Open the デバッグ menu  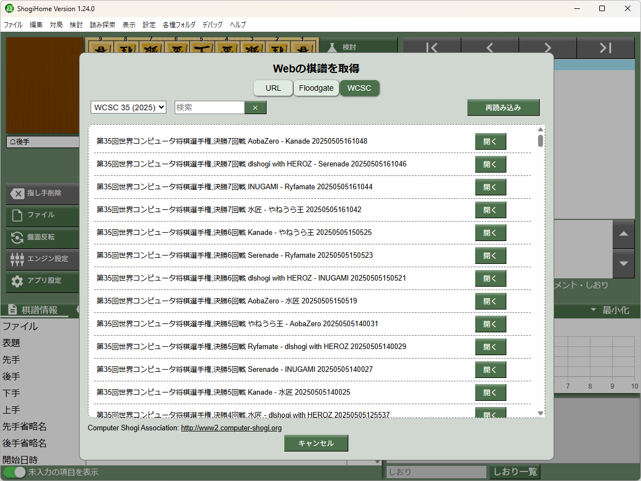(x=213, y=24)
